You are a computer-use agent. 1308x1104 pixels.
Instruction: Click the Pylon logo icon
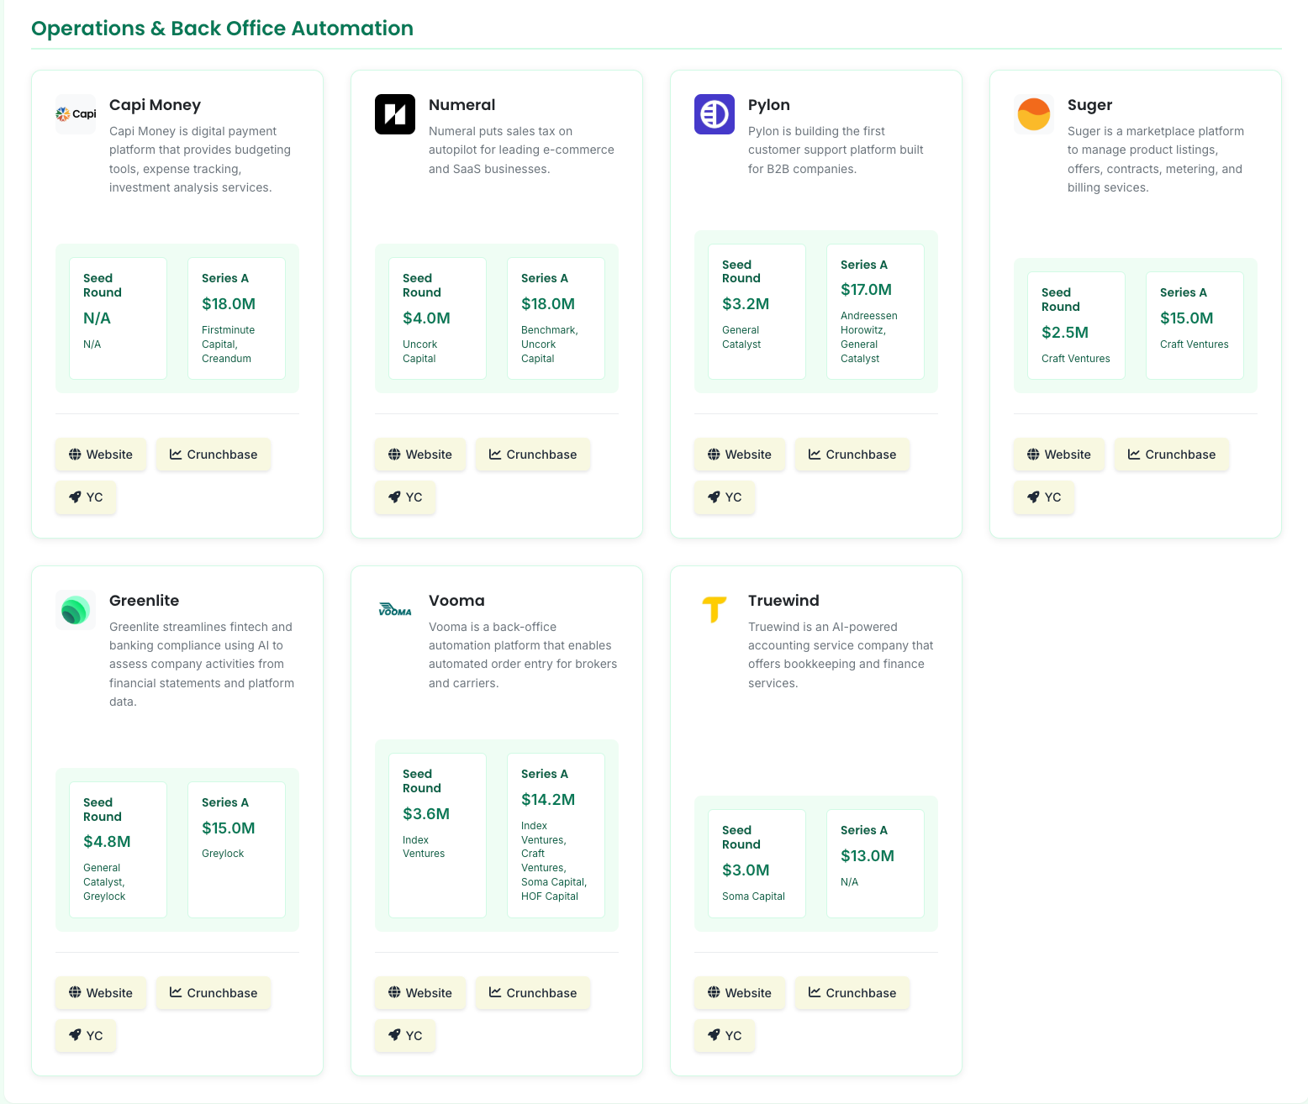715,114
